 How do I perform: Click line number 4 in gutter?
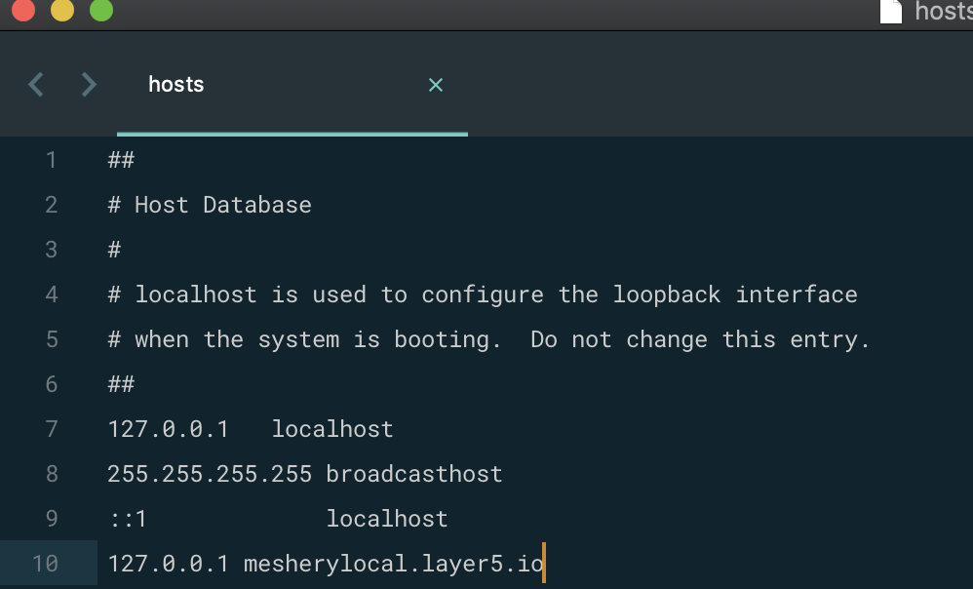click(x=52, y=294)
